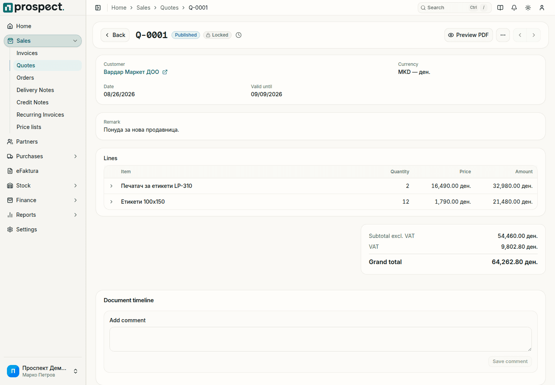Image resolution: width=555 pixels, height=385 pixels.
Task: Click the eFaktura document icon
Action: point(10,171)
